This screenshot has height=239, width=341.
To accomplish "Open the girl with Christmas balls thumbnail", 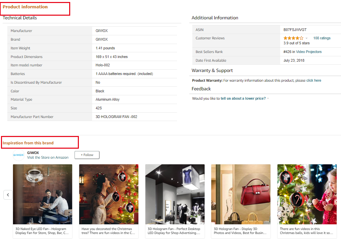I will tap(307, 194).
